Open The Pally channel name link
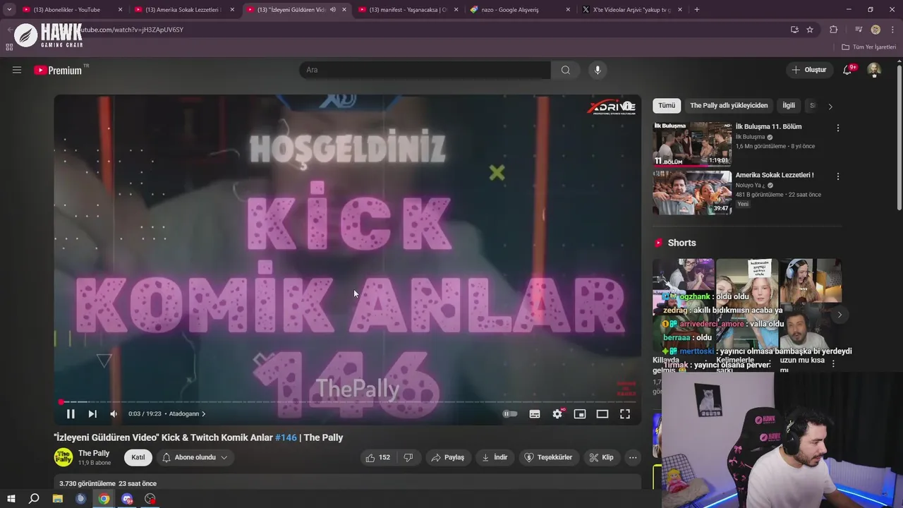 [x=94, y=453]
